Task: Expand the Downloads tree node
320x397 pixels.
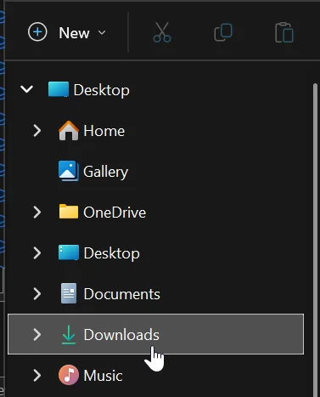Action: [37, 334]
